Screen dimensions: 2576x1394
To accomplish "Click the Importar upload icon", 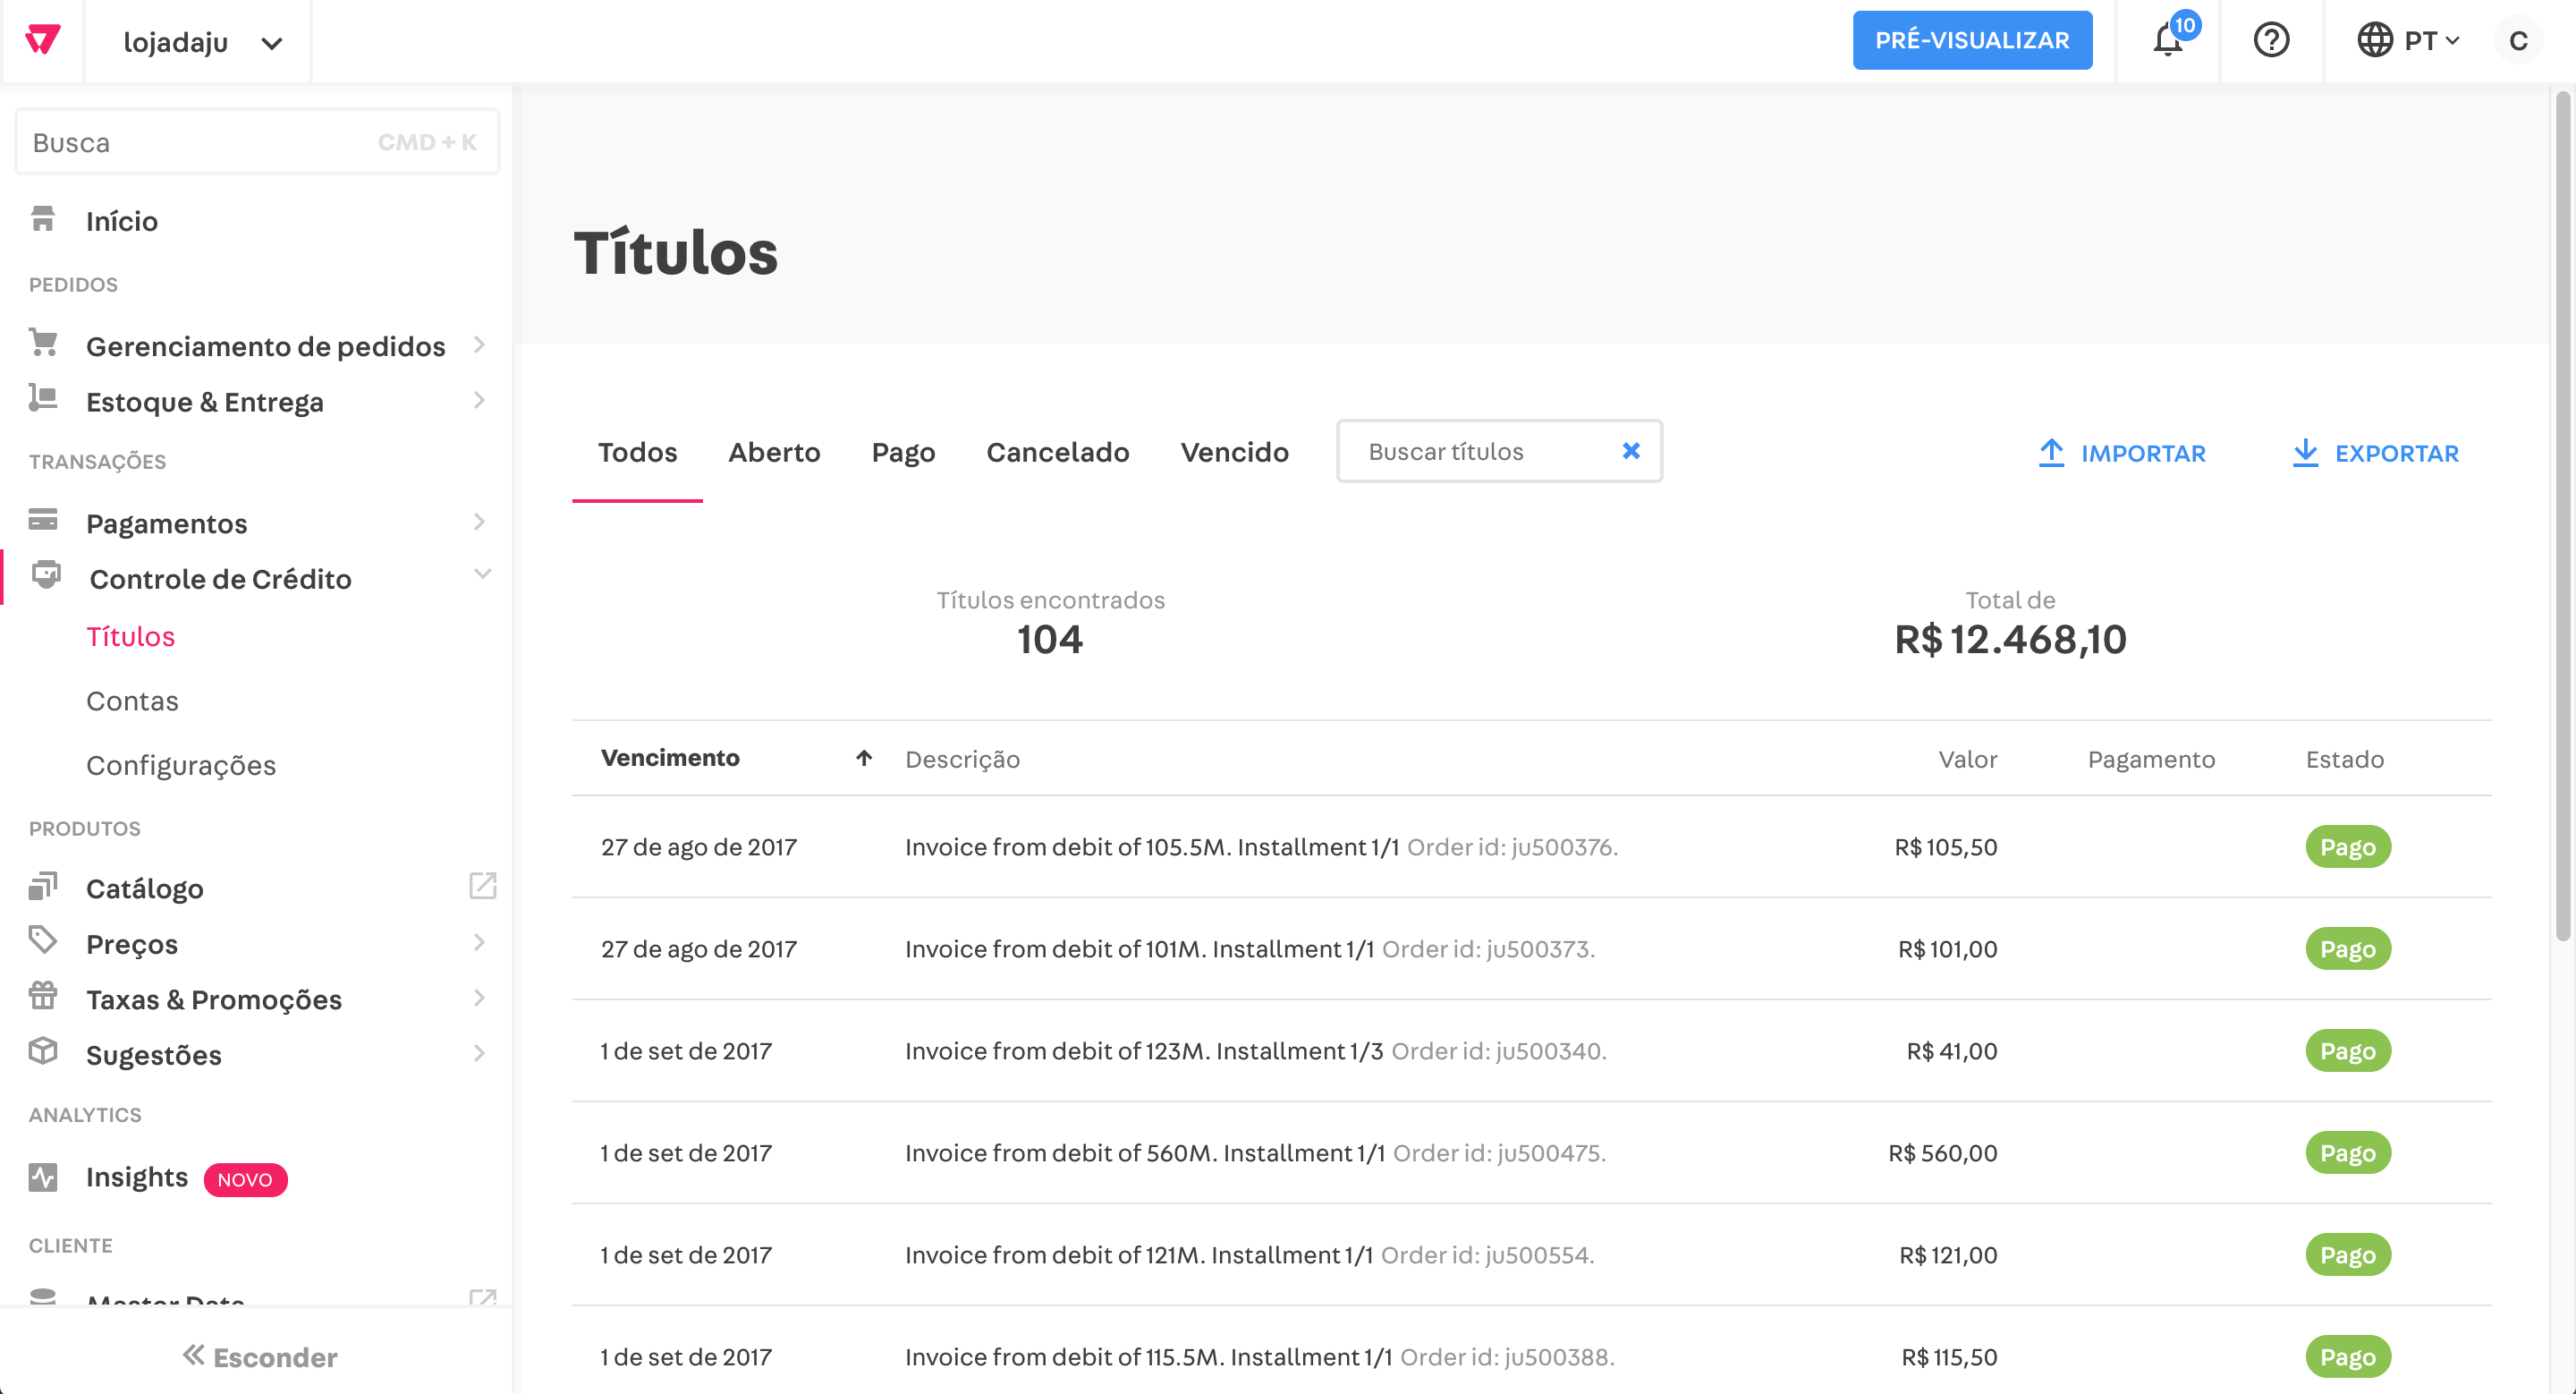I will click(2052, 452).
